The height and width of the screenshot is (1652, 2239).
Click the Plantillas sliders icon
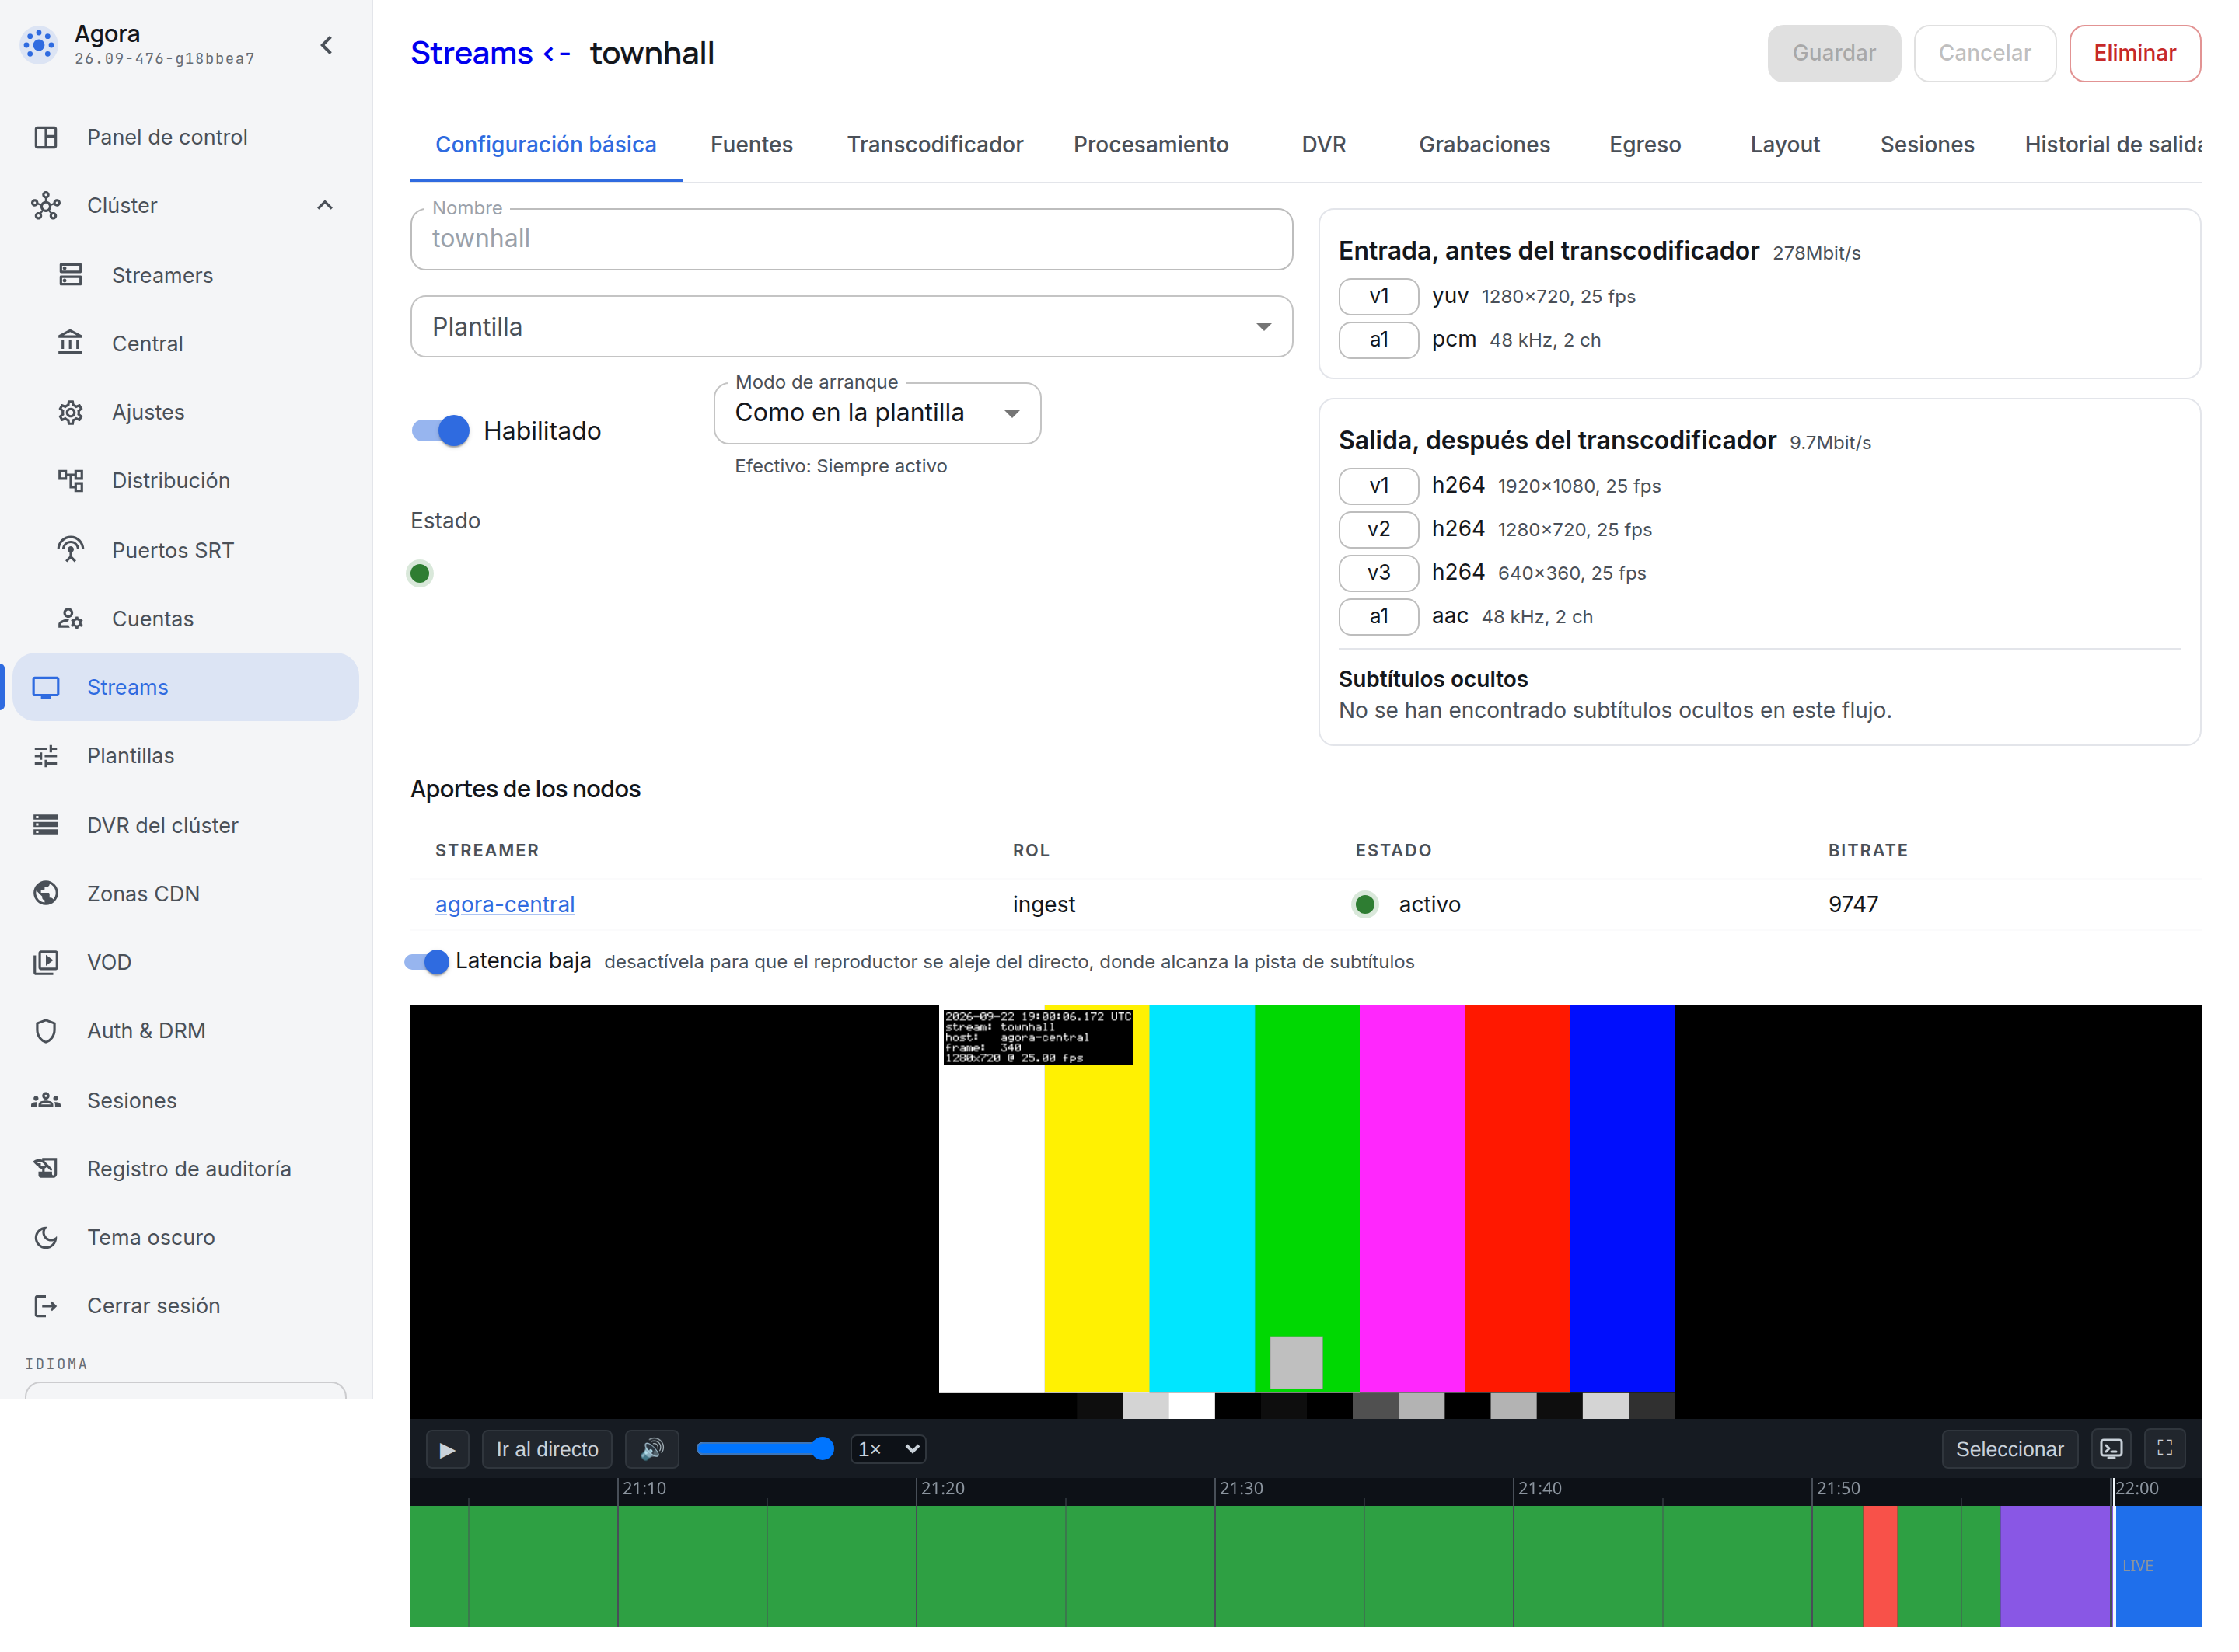(x=46, y=756)
